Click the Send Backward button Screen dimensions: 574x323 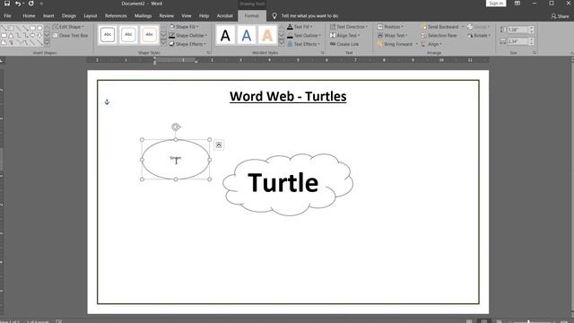439,27
